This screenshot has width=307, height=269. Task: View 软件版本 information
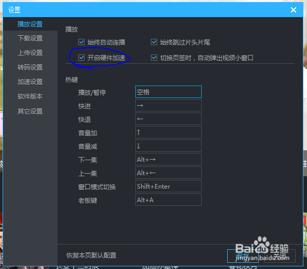(30, 96)
